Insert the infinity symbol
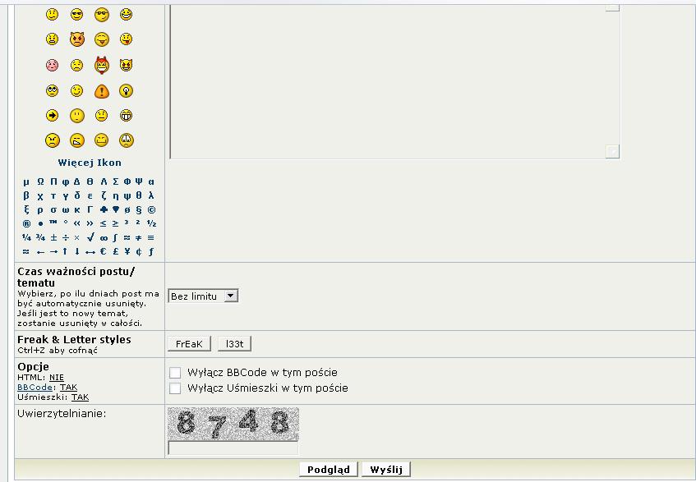Screen dimensions: 696x482 (103, 237)
